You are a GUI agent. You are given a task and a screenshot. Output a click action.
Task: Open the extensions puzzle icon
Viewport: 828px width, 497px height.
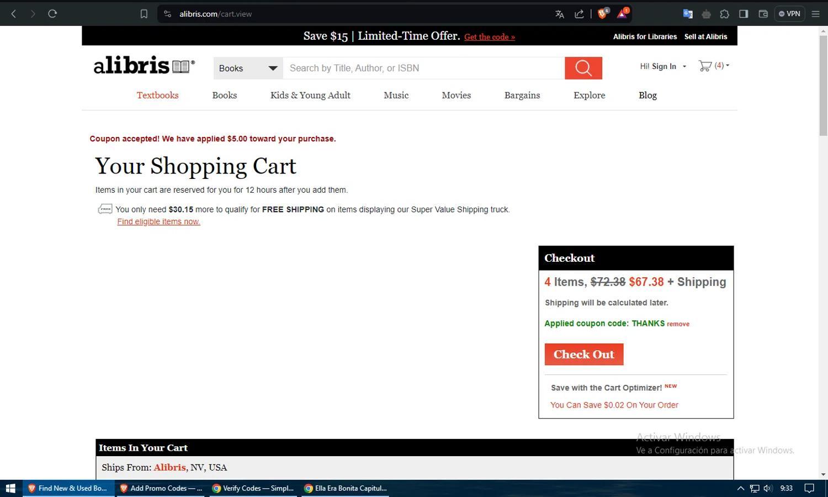(725, 14)
